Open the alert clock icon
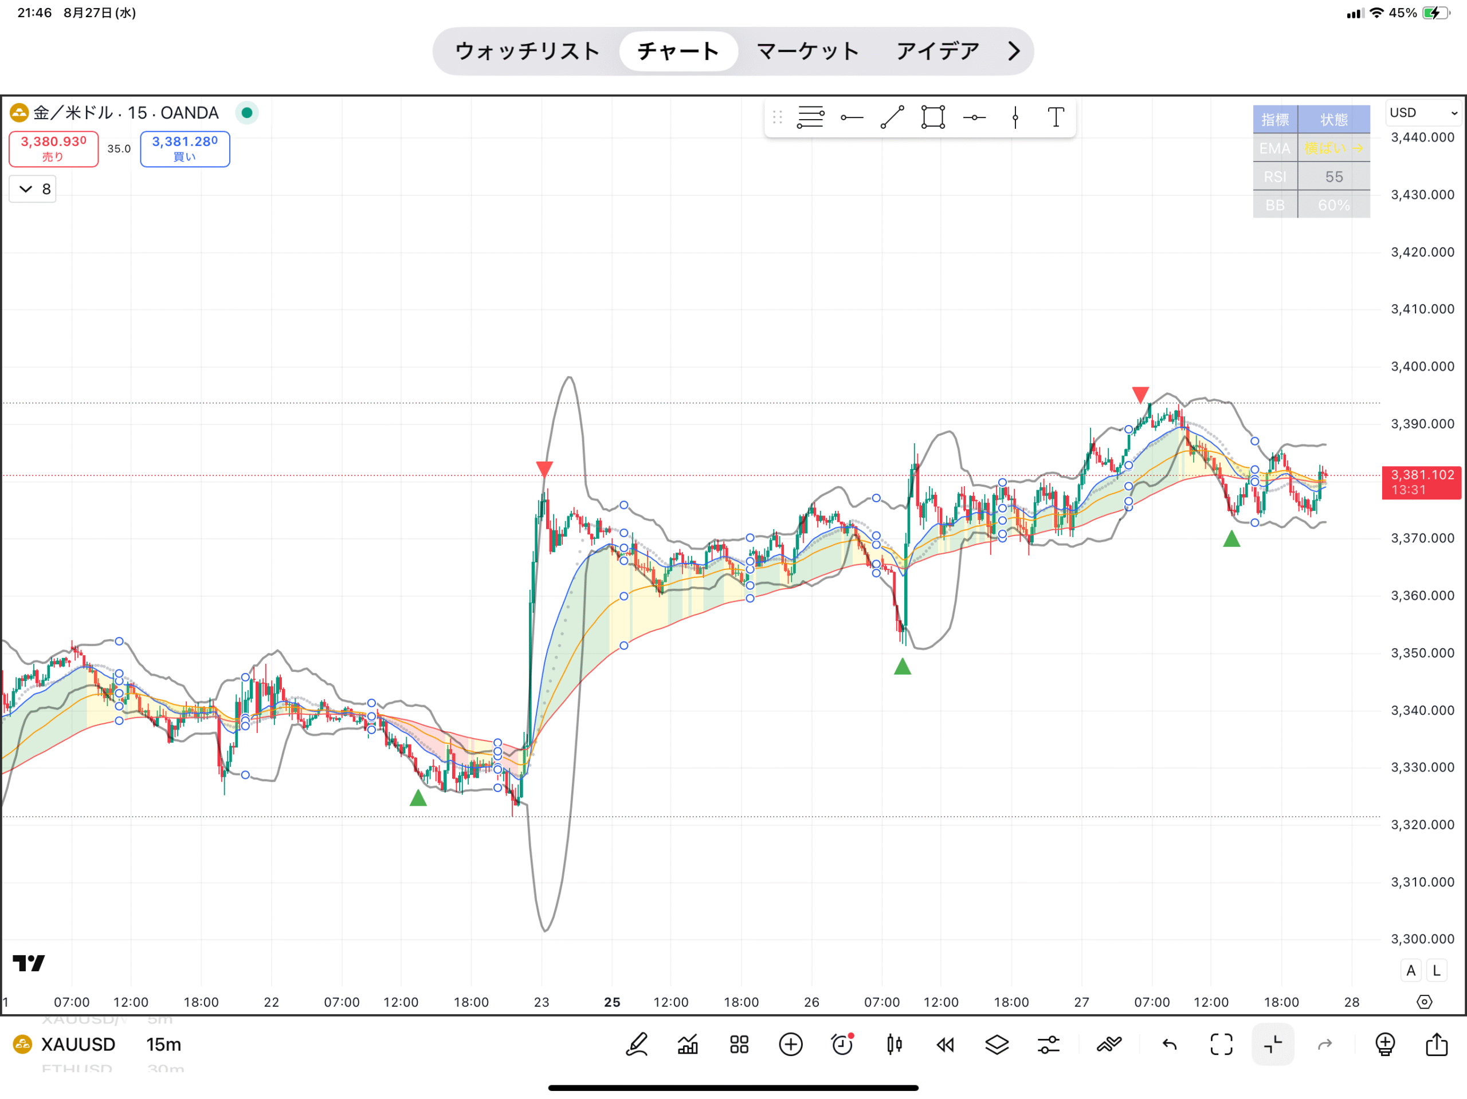Image resolution: width=1467 pixels, height=1099 pixels. pyautogui.click(x=842, y=1045)
